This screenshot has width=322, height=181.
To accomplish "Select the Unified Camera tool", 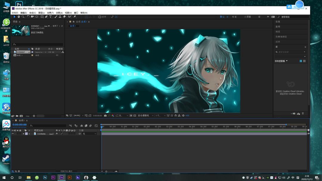I will pyautogui.click(x=32, y=17).
